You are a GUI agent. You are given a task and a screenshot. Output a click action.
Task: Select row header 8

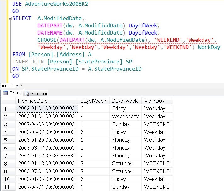point(9,163)
